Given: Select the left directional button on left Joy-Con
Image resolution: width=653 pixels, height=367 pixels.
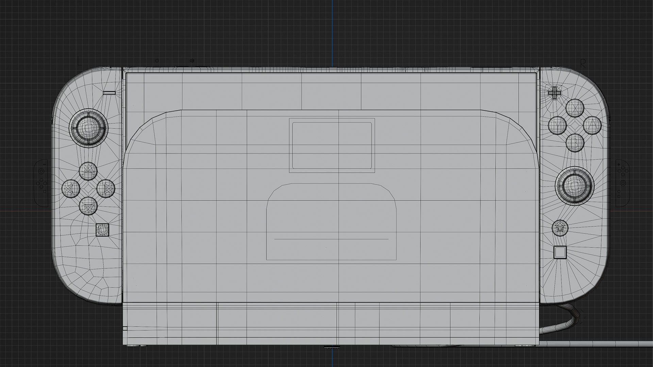Looking at the screenshot, I should (71, 188).
